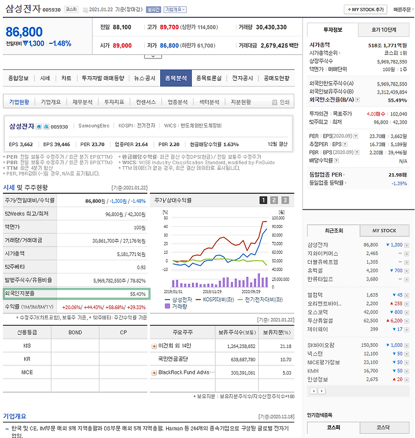Select the 코스닥 popular search tab
Image resolution: width=415 pixels, height=438 pixels.
[x=384, y=428]
